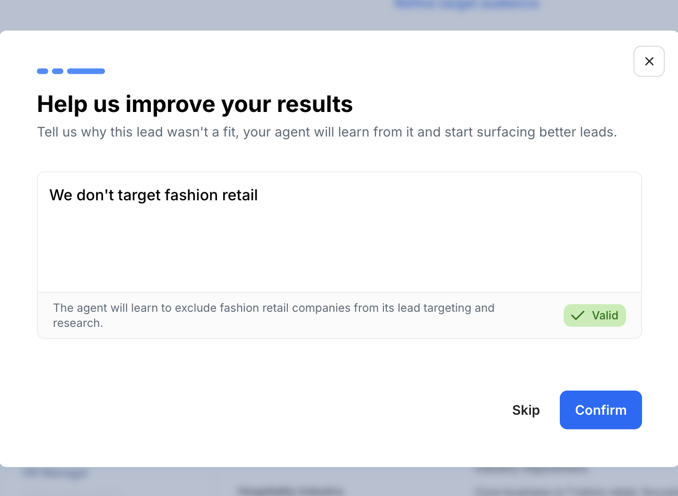This screenshot has height=496, width=678.
Task: Click blurred center text below the modal
Action: (x=290, y=490)
